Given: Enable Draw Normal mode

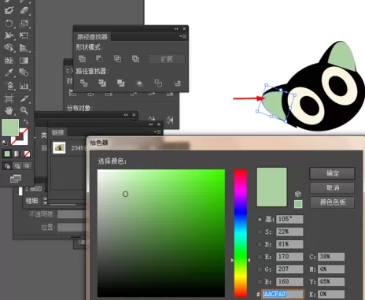Looking at the screenshot, I should tap(7, 166).
